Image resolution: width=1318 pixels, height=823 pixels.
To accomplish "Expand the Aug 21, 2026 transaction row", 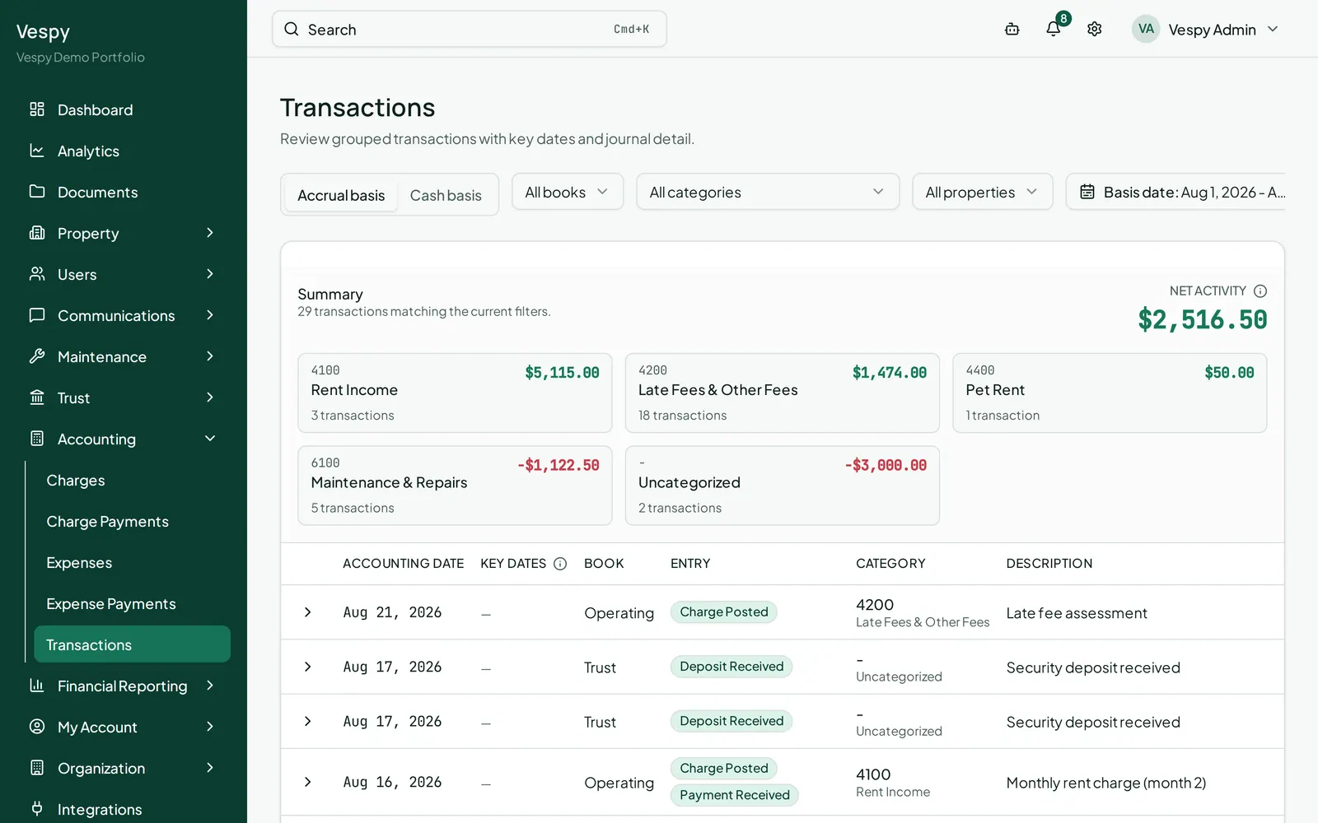I will pos(308,612).
